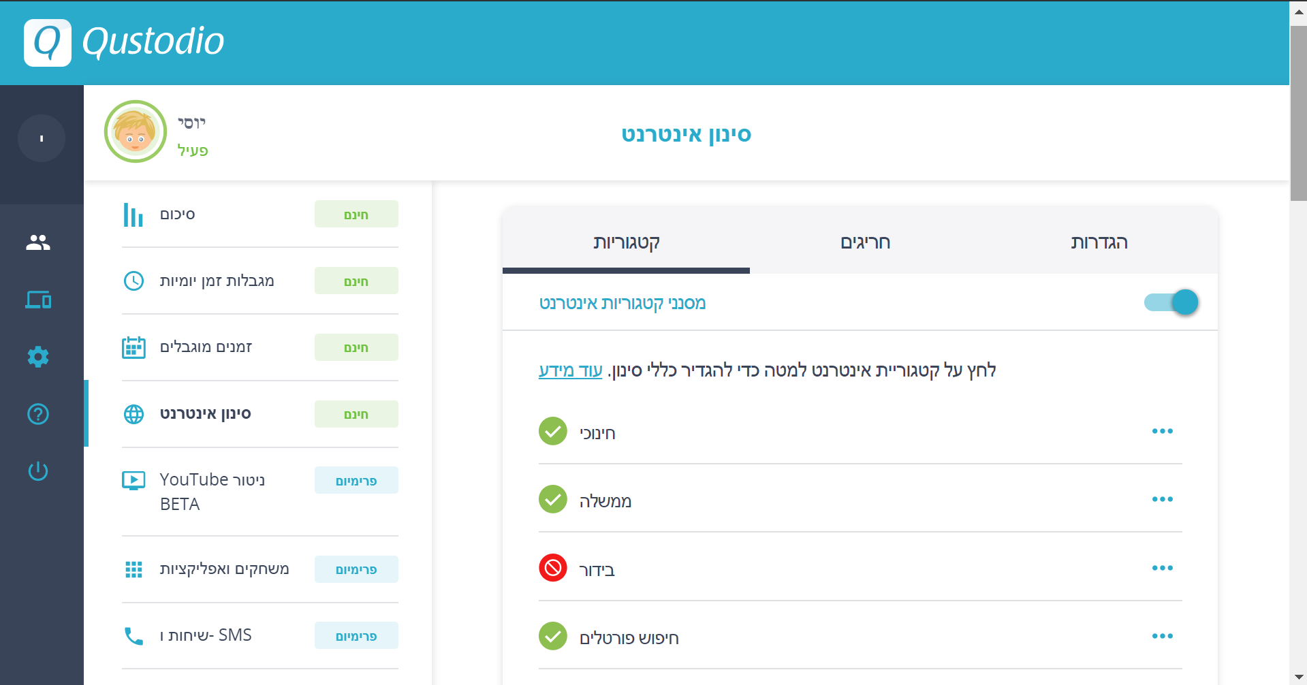Open settings via the gear icon
Screen dimensions: 1307x685
point(39,356)
